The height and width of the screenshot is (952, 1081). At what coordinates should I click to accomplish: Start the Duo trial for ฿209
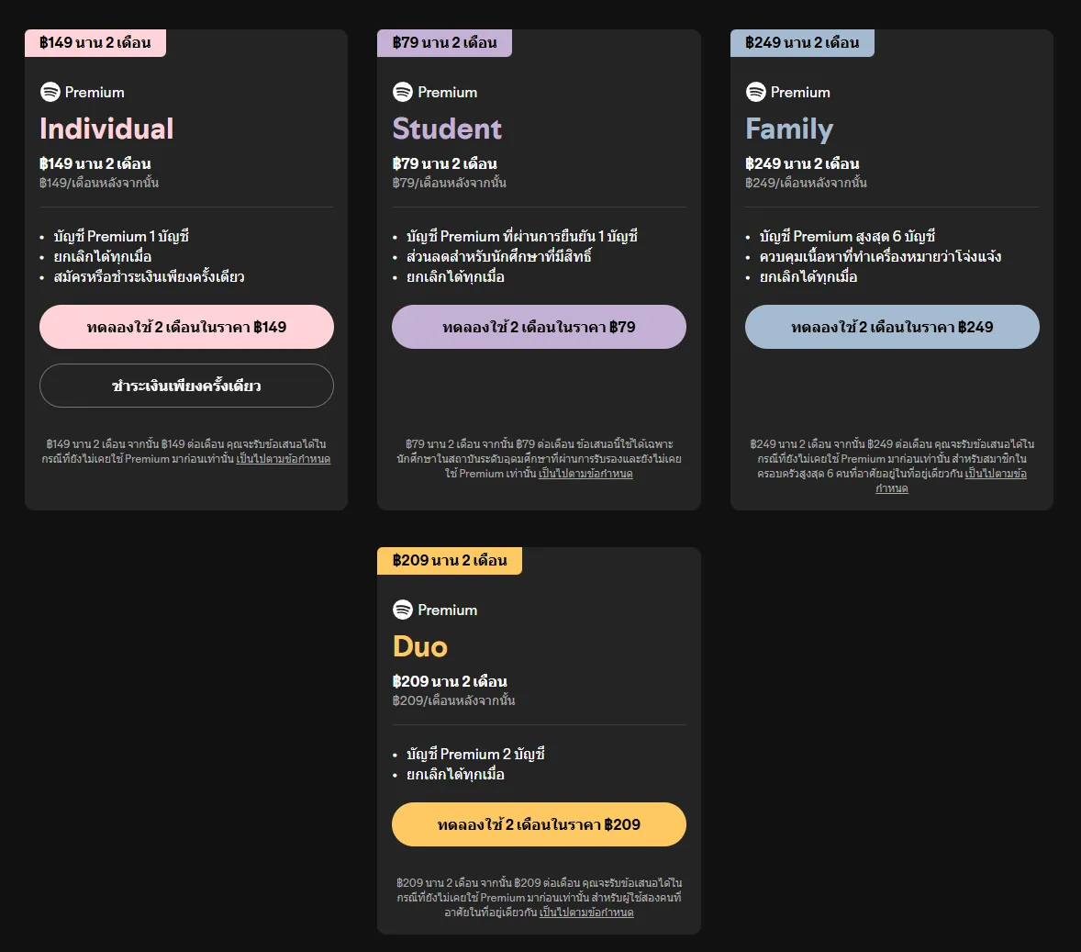[x=539, y=824]
